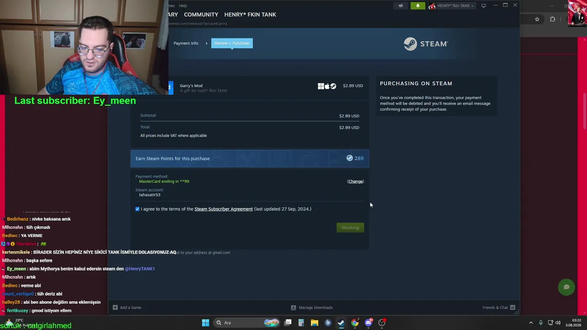Image resolution: width=587 pixels, height=330 pixels.
Task: Click the chat username count_vertigo0
Action: click(x=18, y=294)
